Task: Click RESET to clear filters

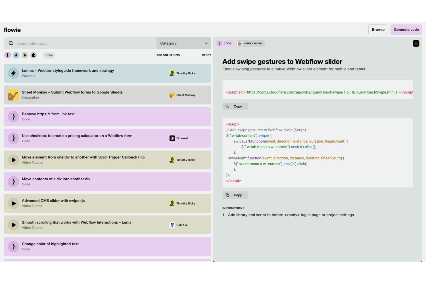Action: pos(206,55)
